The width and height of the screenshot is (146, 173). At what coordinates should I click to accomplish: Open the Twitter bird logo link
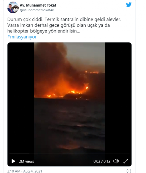[129, 5]
